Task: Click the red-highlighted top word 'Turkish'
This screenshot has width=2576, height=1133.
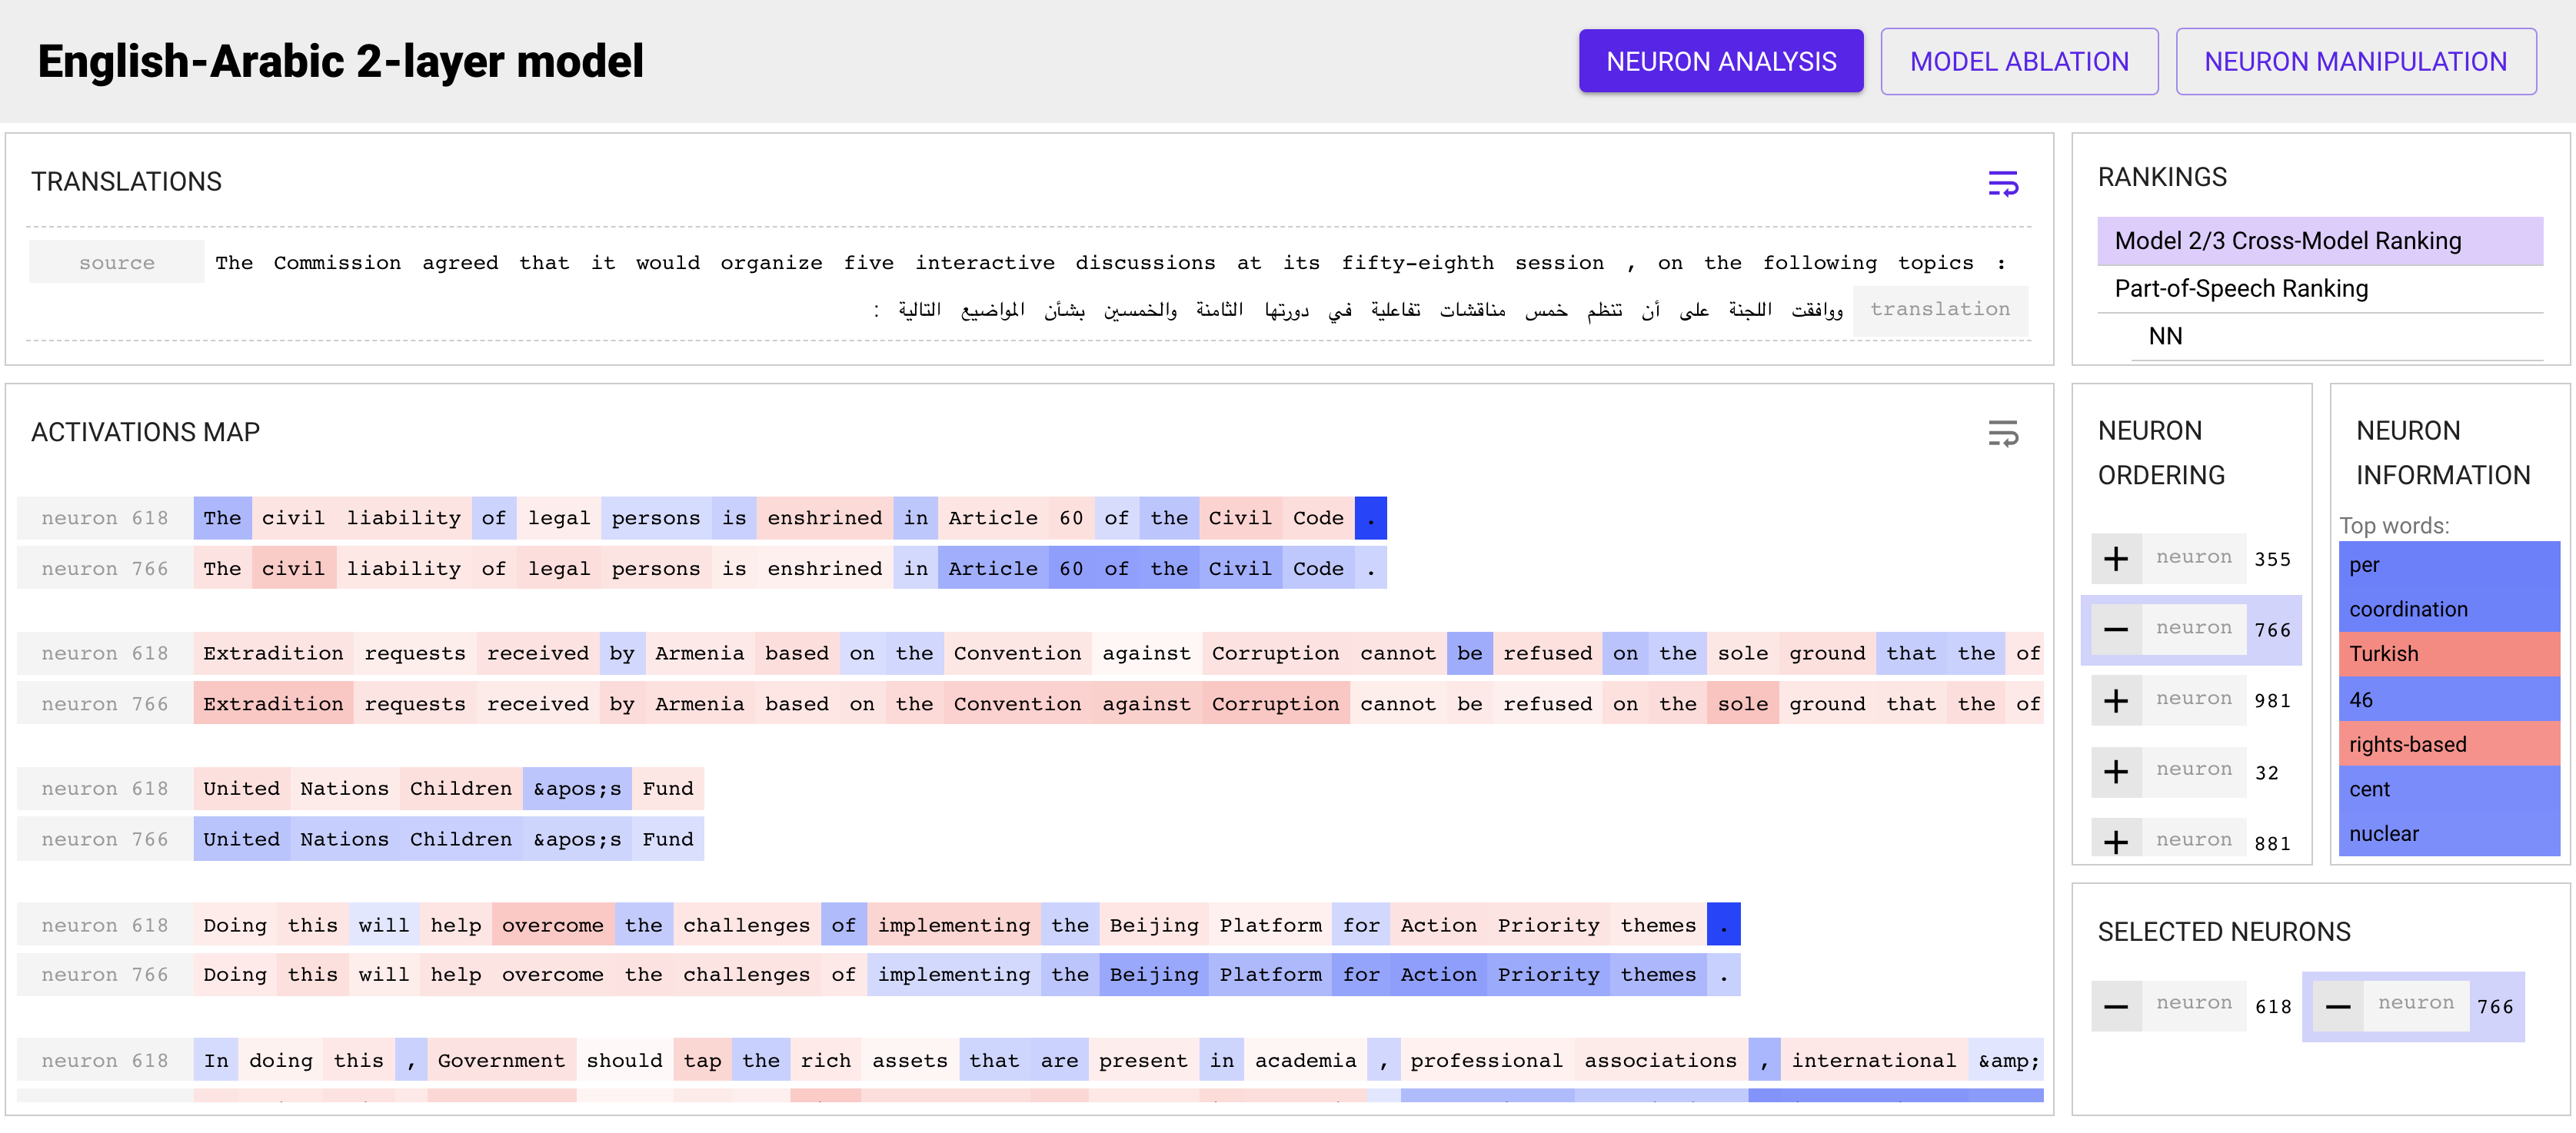Action: pos(2449,654)
